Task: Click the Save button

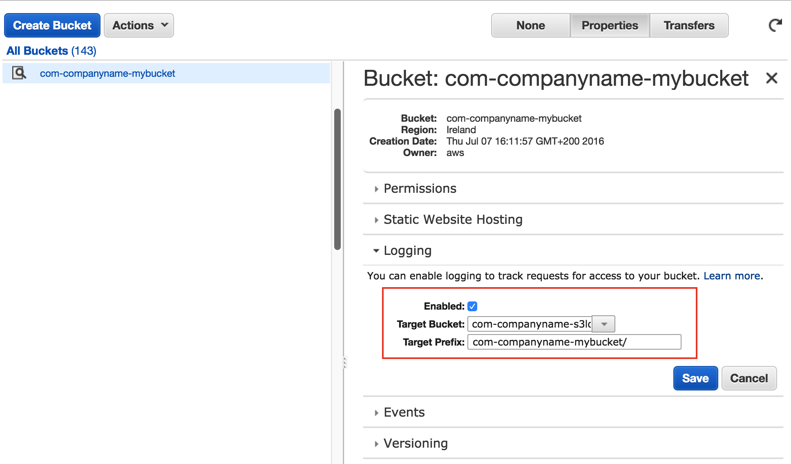Action: point(695,378)
